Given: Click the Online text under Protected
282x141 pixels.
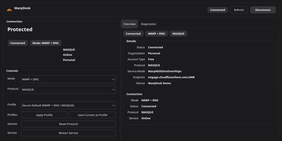Looking at the screenshot, I should click(x=68, y=55).
